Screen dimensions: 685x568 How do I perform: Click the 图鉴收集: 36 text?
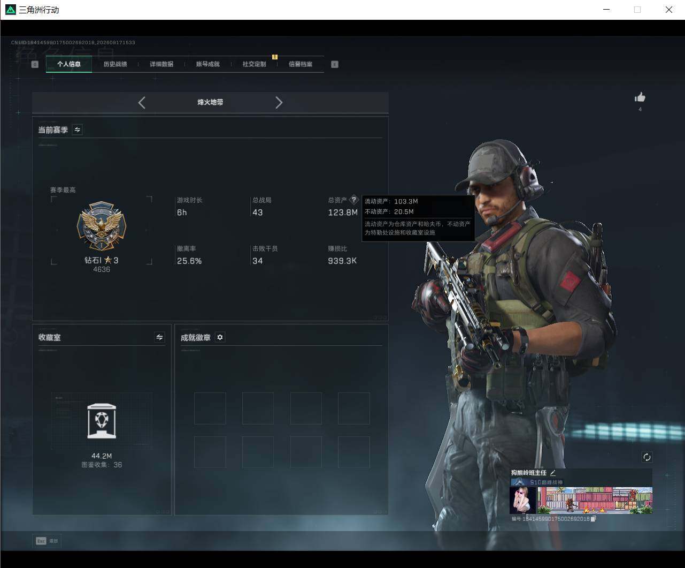pyautogui.click(x=102, y=465)
